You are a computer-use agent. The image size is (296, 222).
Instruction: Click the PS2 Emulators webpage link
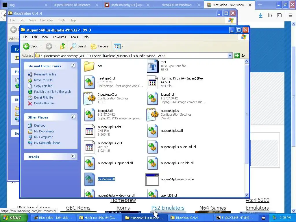pos(168,208)
